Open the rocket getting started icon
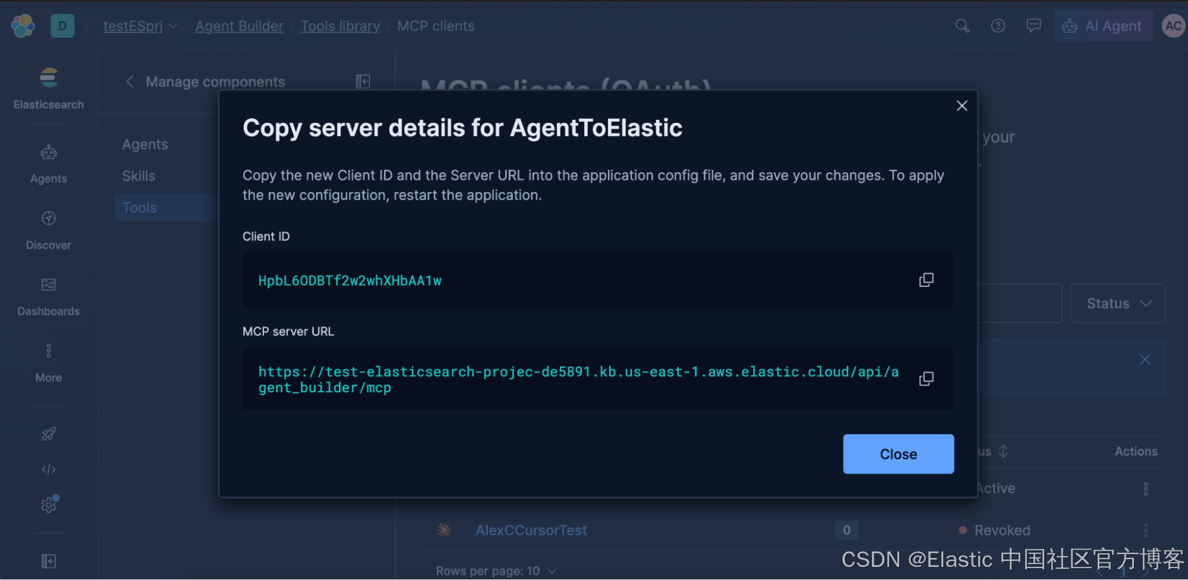This screenshot has height=580, width=1188. click(49, 434)
